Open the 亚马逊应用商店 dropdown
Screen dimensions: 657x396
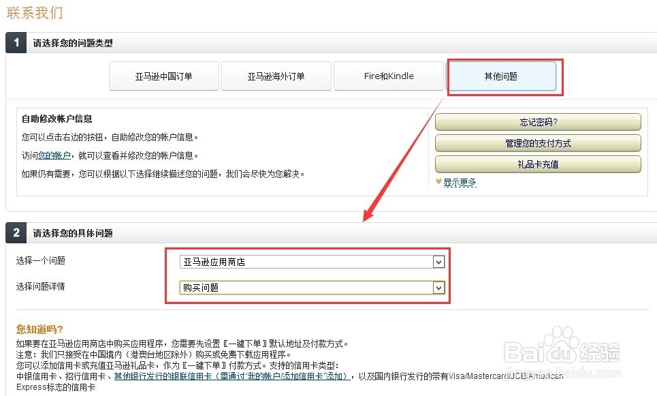coord(312,262)
